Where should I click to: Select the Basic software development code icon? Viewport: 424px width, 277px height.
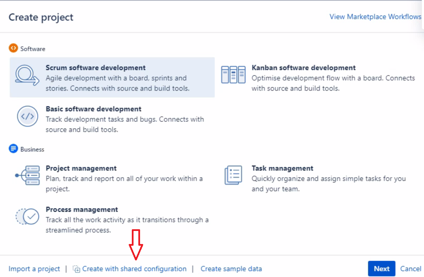[x=27, y=117]
